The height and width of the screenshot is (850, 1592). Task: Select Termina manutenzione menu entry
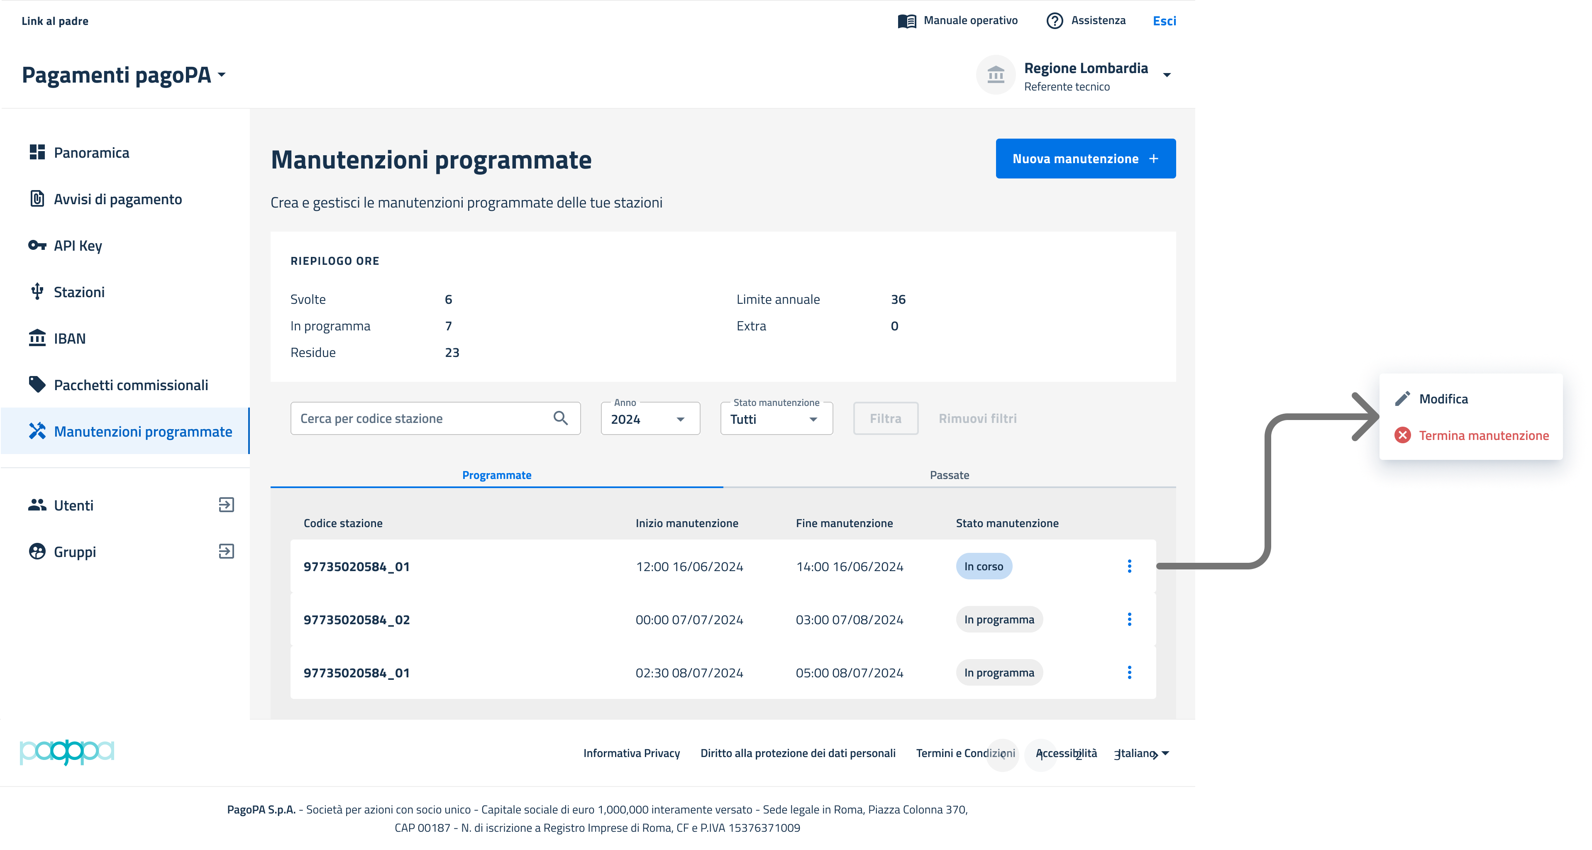(x=1482, y=435)
